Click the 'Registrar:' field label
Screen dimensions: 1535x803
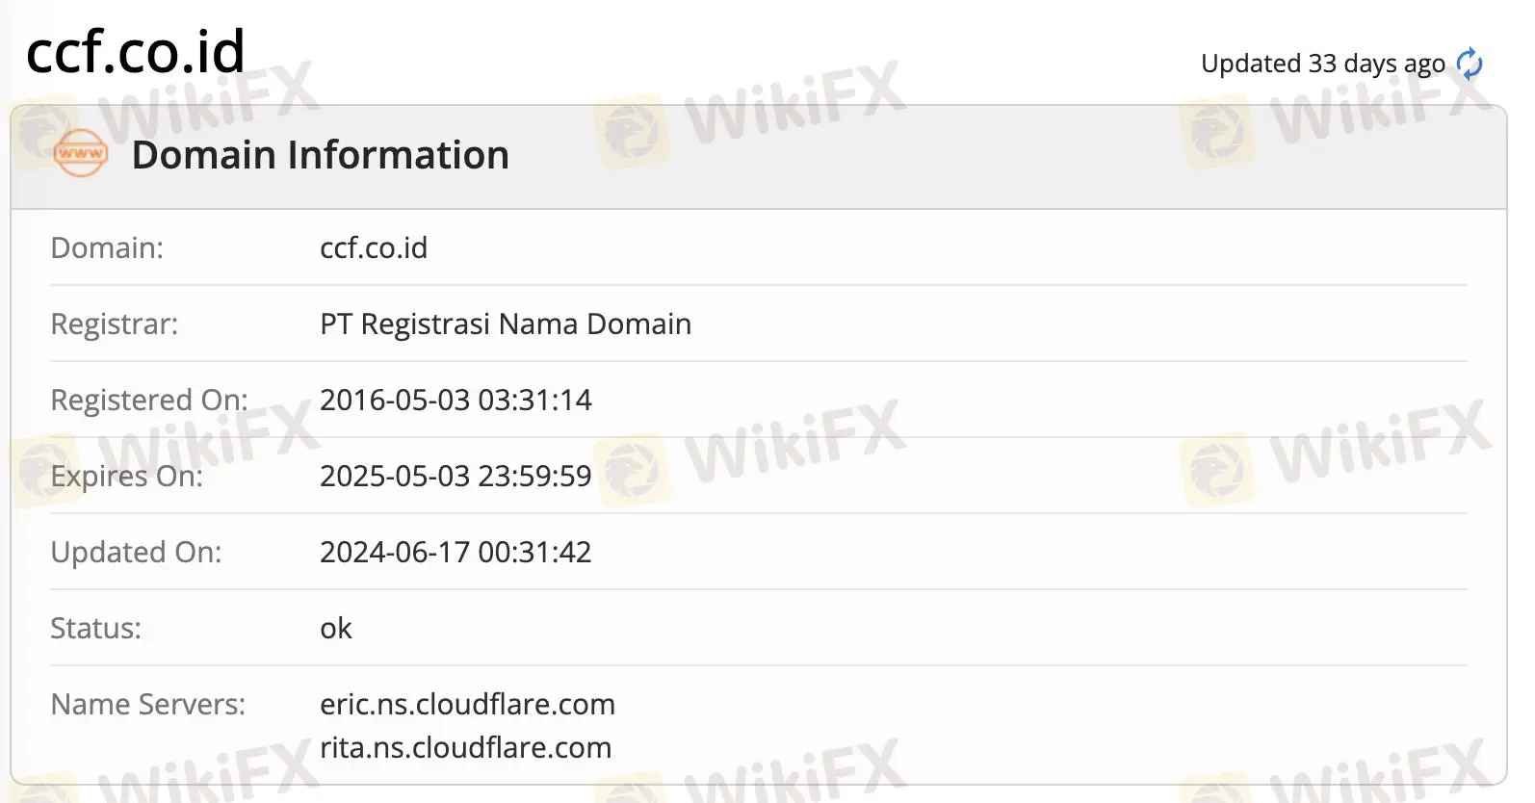point(114,324)
